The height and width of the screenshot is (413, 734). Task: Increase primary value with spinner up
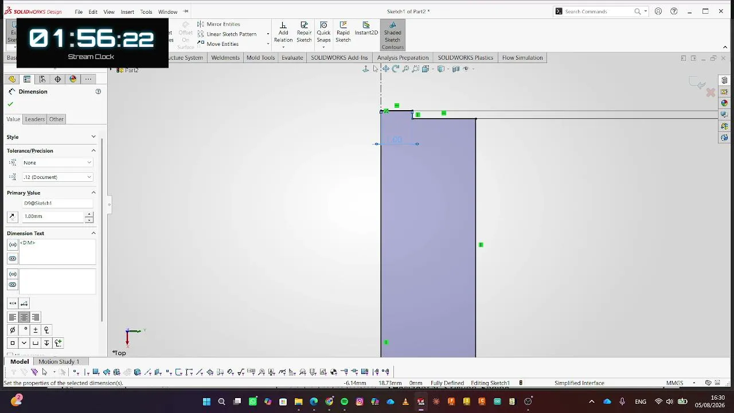[89, 214]
